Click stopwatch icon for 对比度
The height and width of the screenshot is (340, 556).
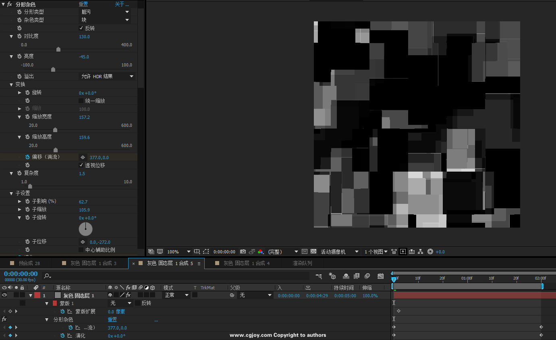click(x=19, y=36)
